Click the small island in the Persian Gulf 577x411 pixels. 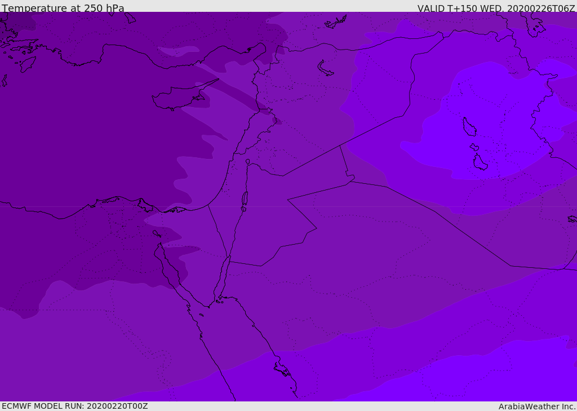572,219
